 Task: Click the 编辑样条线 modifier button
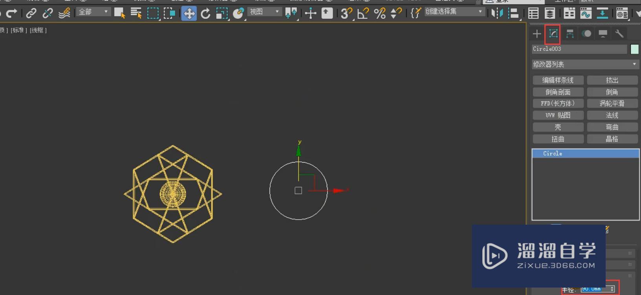click(x=558, y=80)
